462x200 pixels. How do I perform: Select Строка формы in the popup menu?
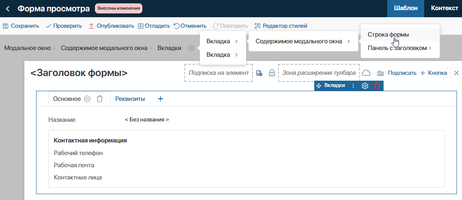coord(400,34)
